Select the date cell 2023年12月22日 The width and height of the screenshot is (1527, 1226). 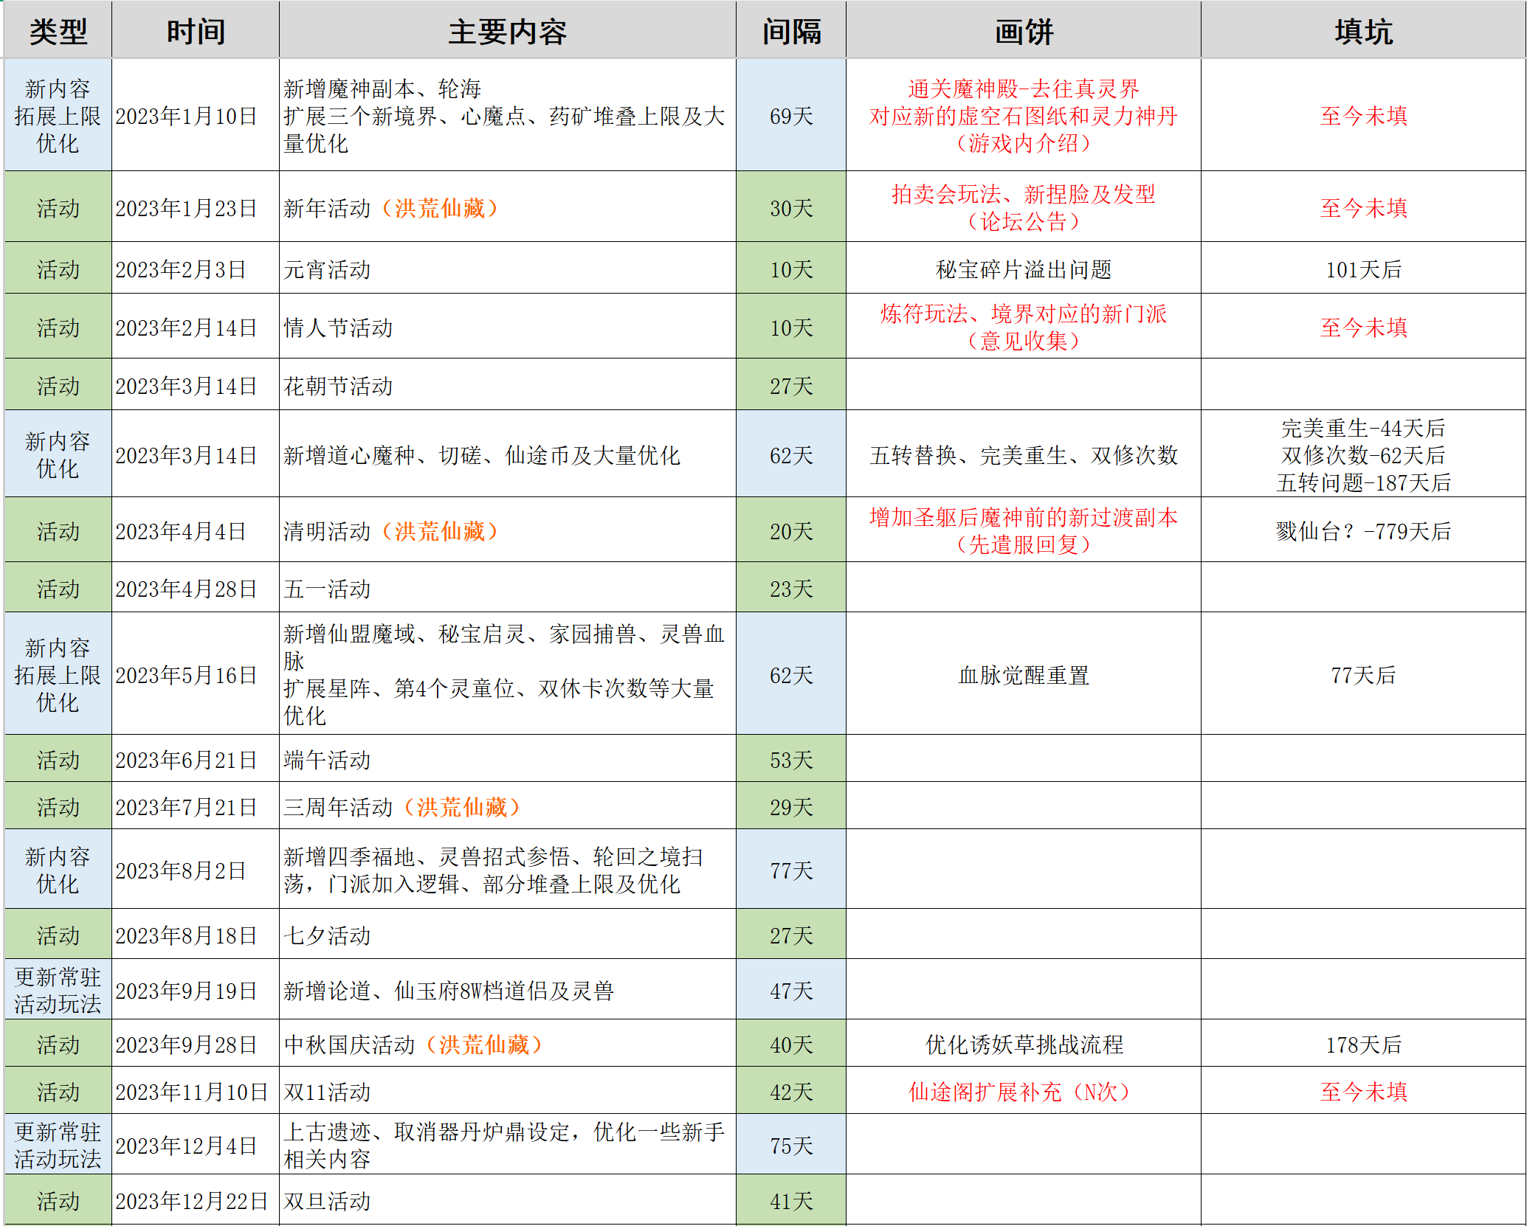[x=196, y=1200]
